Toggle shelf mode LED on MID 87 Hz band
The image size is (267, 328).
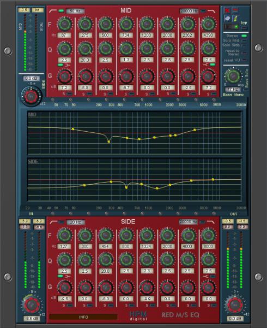[x=60, y=65]
